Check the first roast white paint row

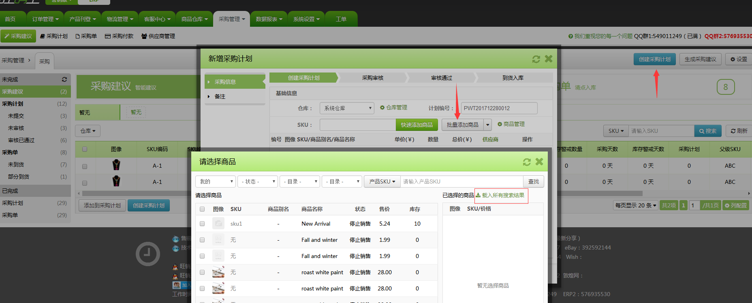(202, 272)
